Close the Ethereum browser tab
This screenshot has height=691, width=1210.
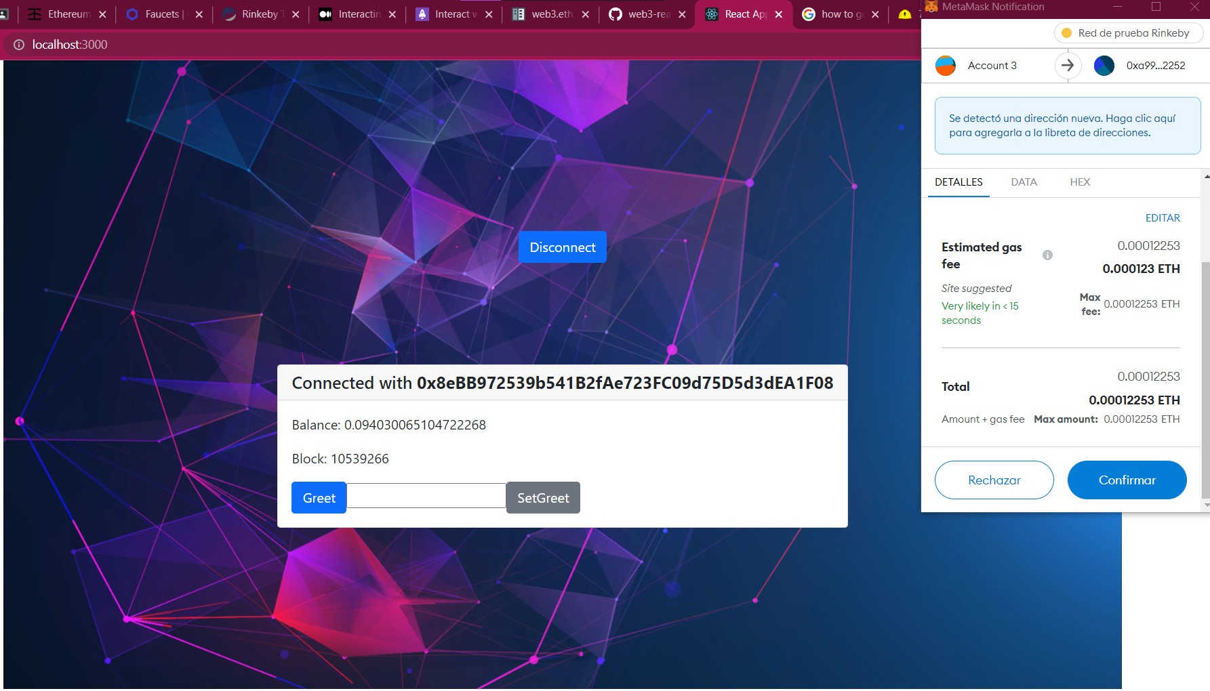tap(102, 14)
